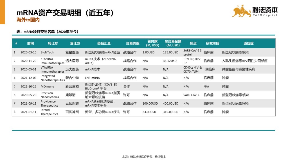Click the 适应症 column header
The height and width of the screenshot is (162, 288).
point(248,43)
